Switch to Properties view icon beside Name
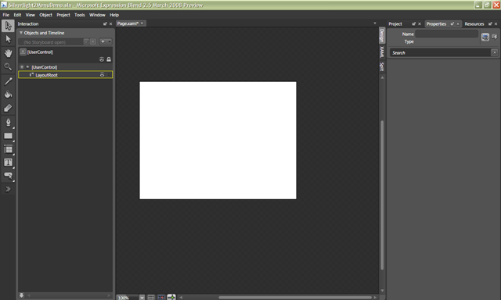 tap(485, 37)
